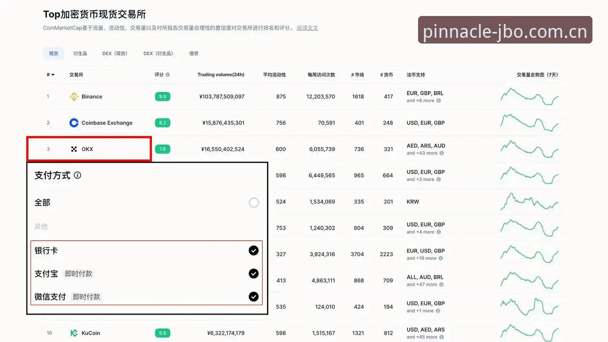
Task: Click the KuCoin logo icon
Action: [x=74, y=333]
